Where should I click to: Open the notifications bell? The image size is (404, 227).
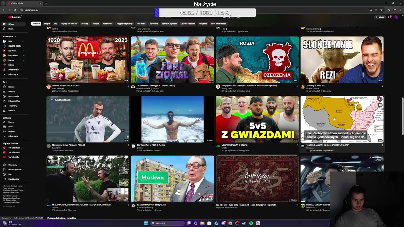(389, 17)
